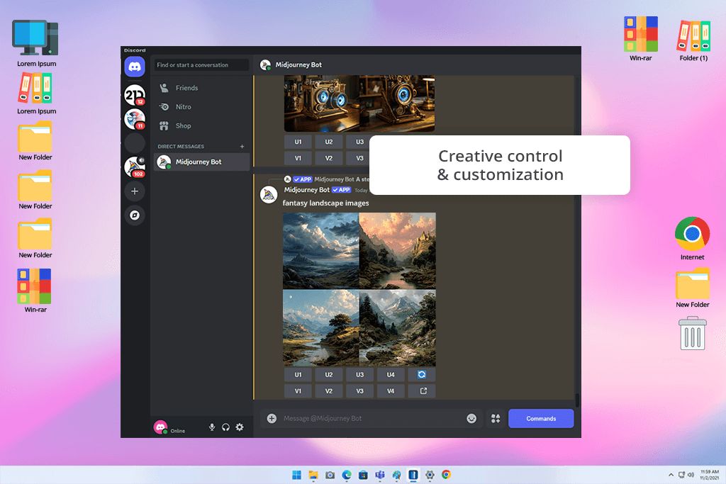Screen dimensions: 726x484
Task: Create variations with V3 under fantasy landscapes
Action: 359,391
